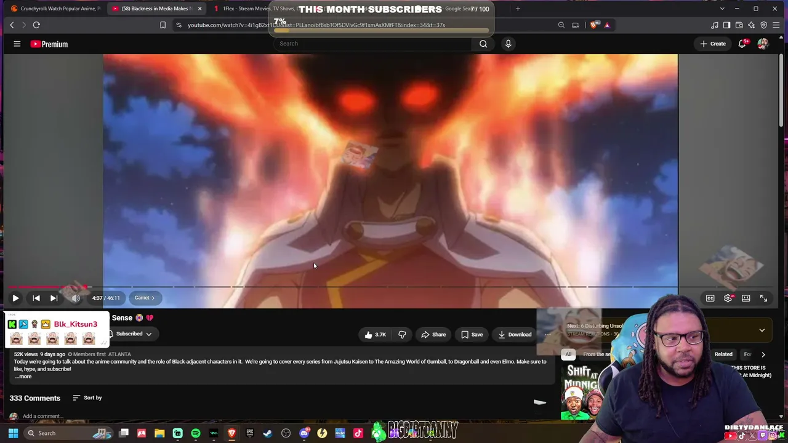The height and width of the screenshot is (443, 788).
Task: Go back in browser history
Action: [12, 25]
